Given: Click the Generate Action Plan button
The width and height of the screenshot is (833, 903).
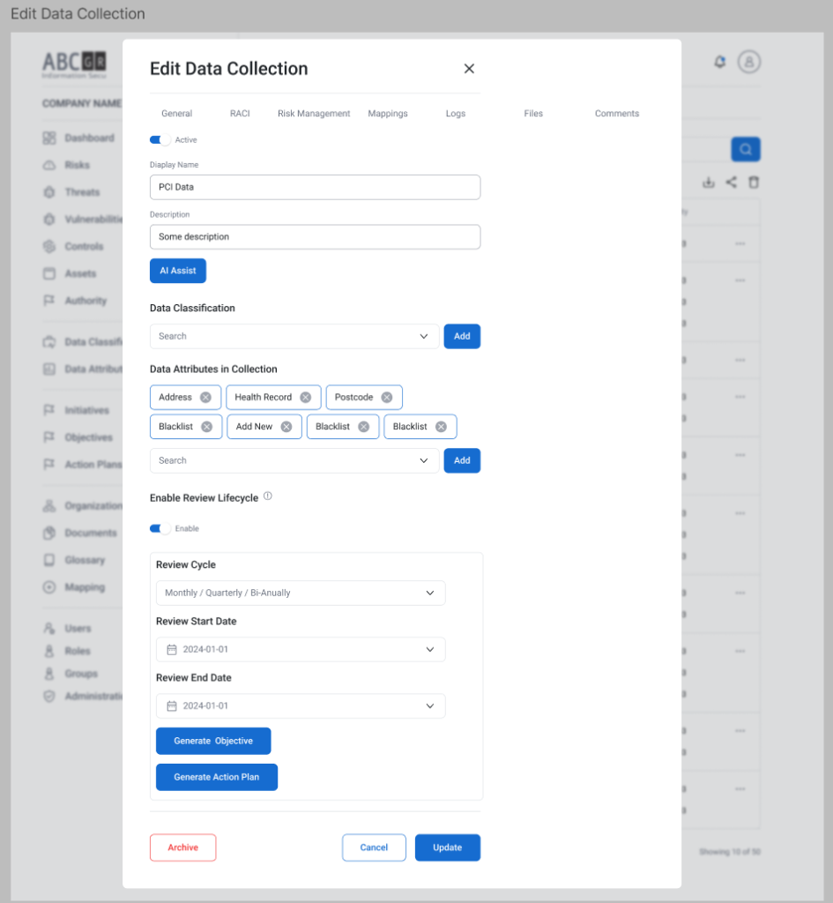Looking at the screenshot, I should click(217, 778).
